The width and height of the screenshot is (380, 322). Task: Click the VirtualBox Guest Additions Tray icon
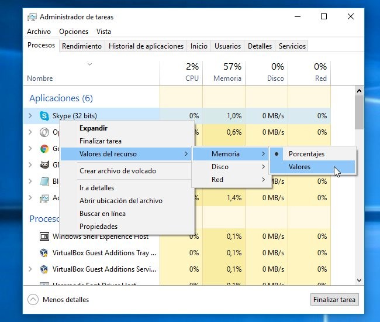pos(44,253)
